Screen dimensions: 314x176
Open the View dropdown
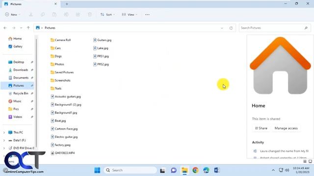[130, 15]
